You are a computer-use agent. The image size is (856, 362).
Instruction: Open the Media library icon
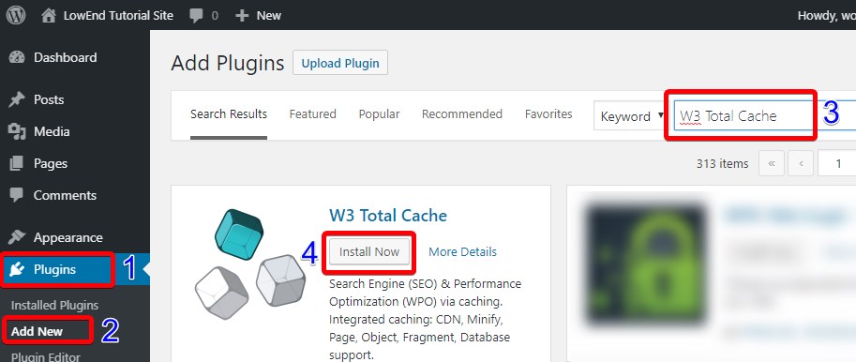(x=17, y=131)
